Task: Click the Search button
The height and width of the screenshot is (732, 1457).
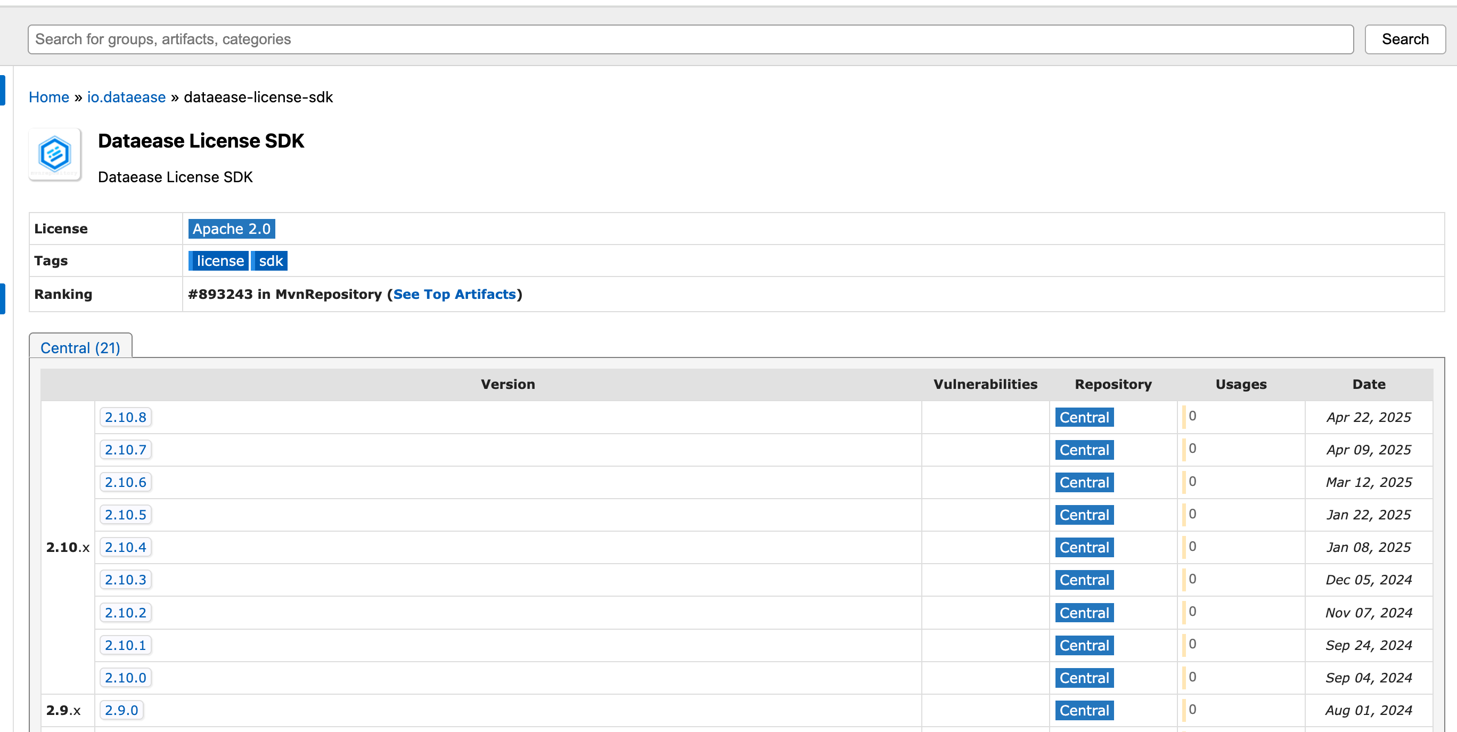Action: 1405,39
